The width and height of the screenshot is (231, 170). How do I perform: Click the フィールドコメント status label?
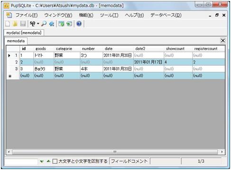(129, 161)
